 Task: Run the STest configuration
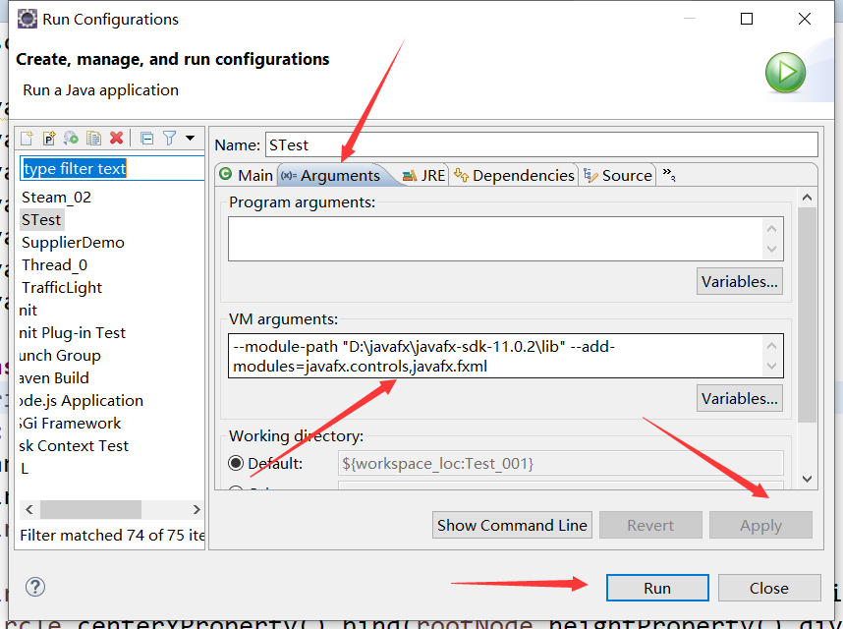[656, 587]
